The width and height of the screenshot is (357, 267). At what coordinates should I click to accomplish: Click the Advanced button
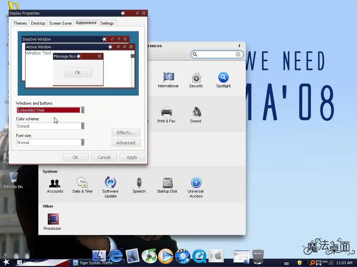[x=126, y=143]
